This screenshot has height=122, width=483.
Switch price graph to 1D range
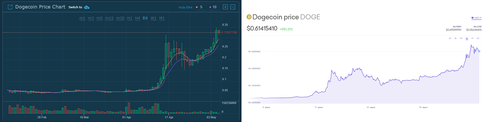(x=455, y=38)
